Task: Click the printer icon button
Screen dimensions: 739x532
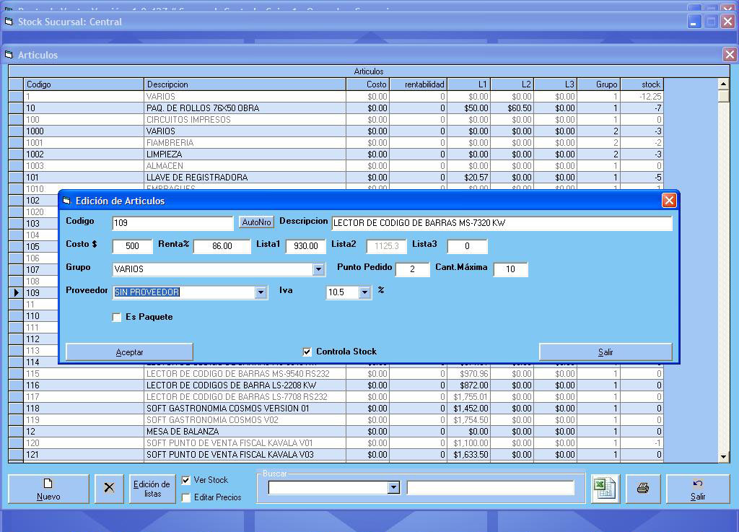Action: pyautogui.click(x=643, y=489)
